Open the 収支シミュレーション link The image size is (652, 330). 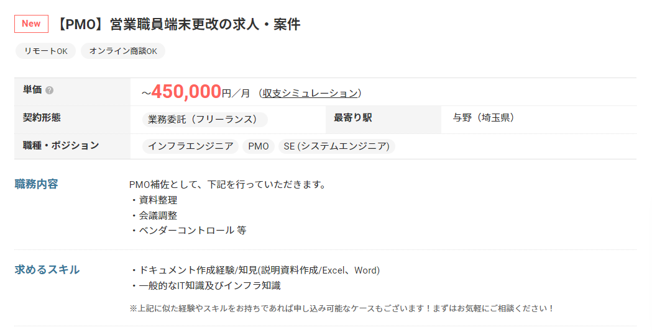pyautogui.click(x=310, y=94)
